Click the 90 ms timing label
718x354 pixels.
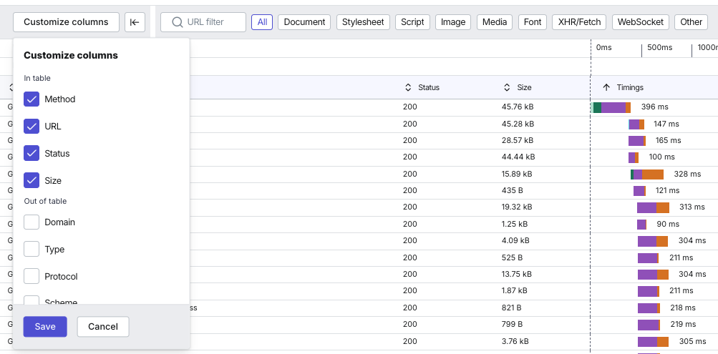point(668,224)
